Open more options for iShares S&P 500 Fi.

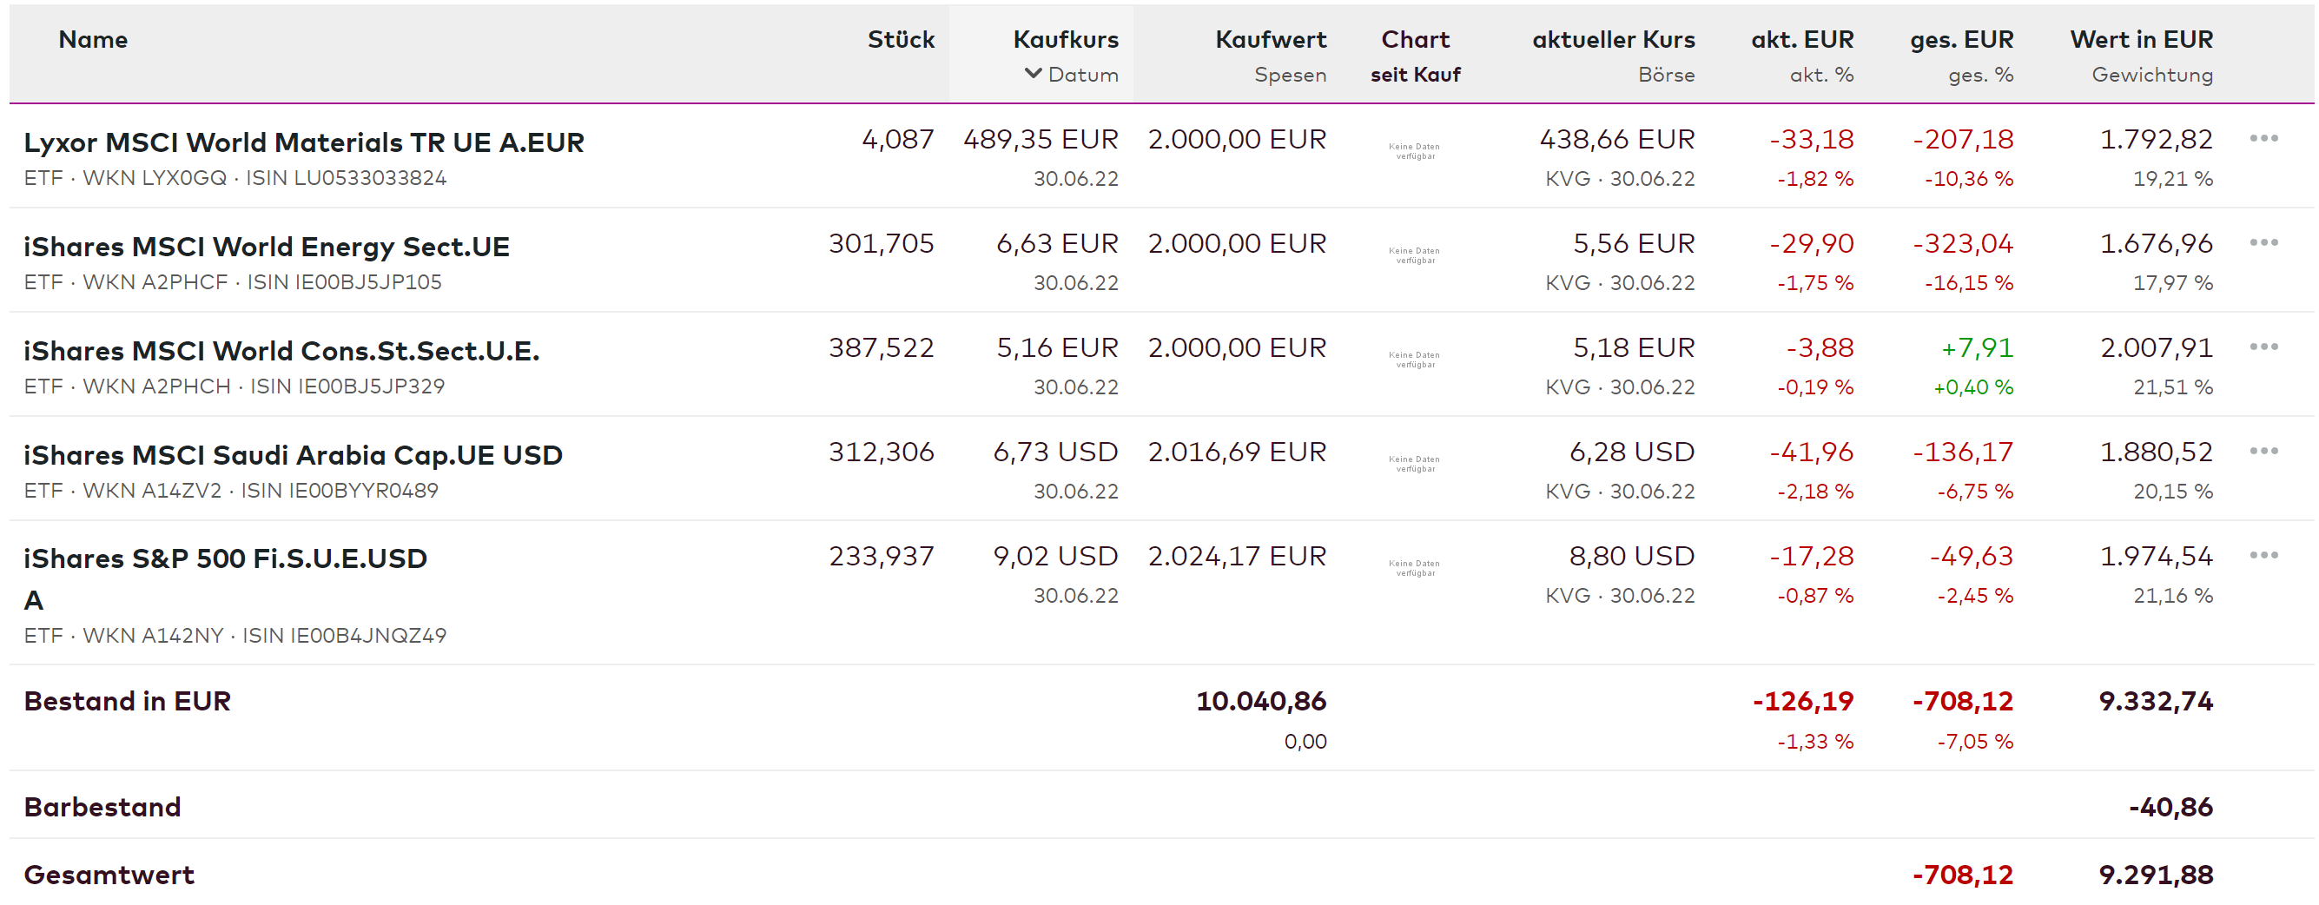(x=2263, y=555)
